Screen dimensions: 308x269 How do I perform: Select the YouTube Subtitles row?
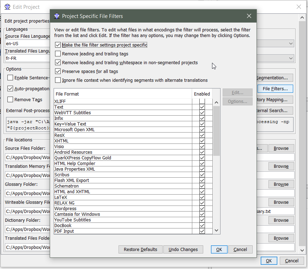point(123,220)
